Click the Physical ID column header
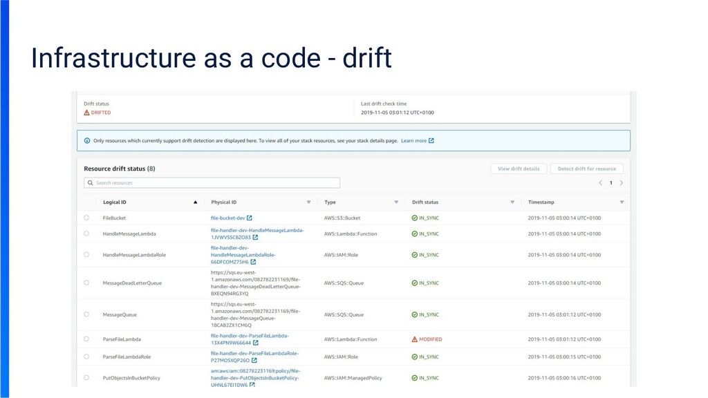The height and width of the screenshot is (398, 708). [x=223, y=202]
